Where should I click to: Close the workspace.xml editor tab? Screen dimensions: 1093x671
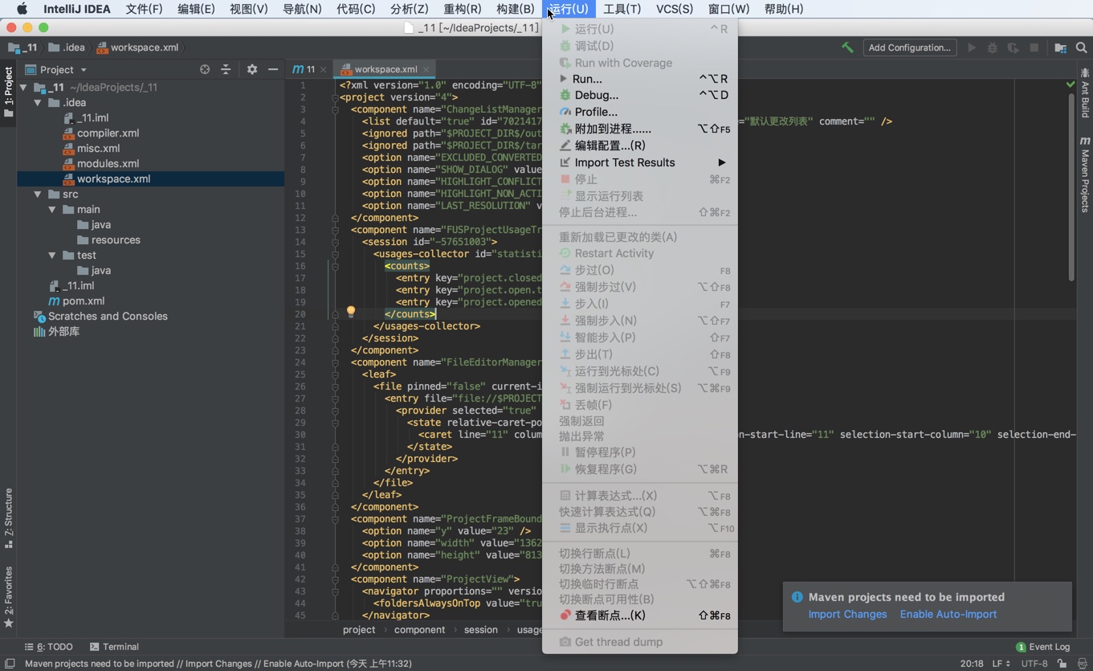426,70
